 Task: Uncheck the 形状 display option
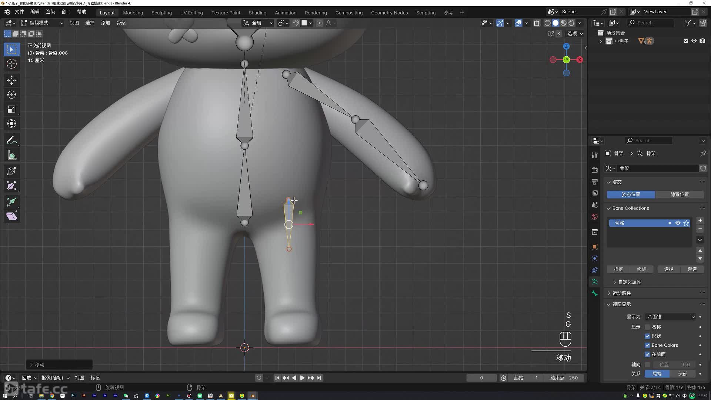647,336
